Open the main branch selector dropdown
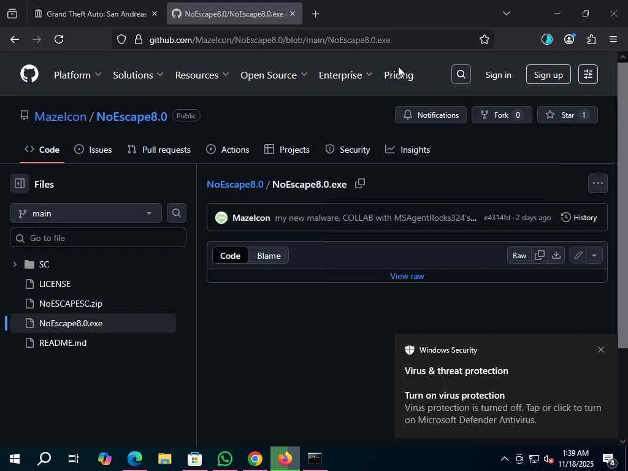 [86, 213]
